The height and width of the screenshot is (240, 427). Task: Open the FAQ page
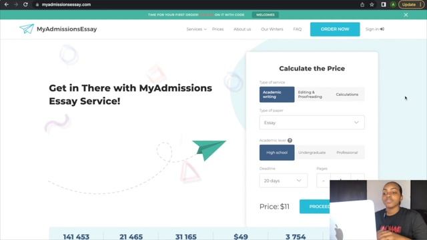pos(298,29)
